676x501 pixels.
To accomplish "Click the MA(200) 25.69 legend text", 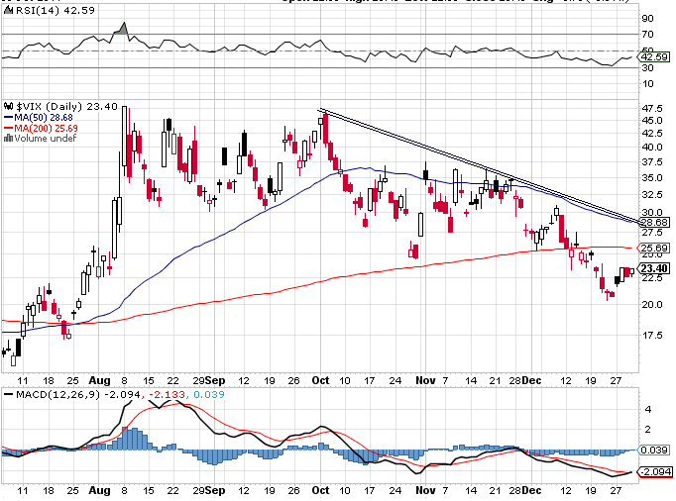I will coord(47,128).
